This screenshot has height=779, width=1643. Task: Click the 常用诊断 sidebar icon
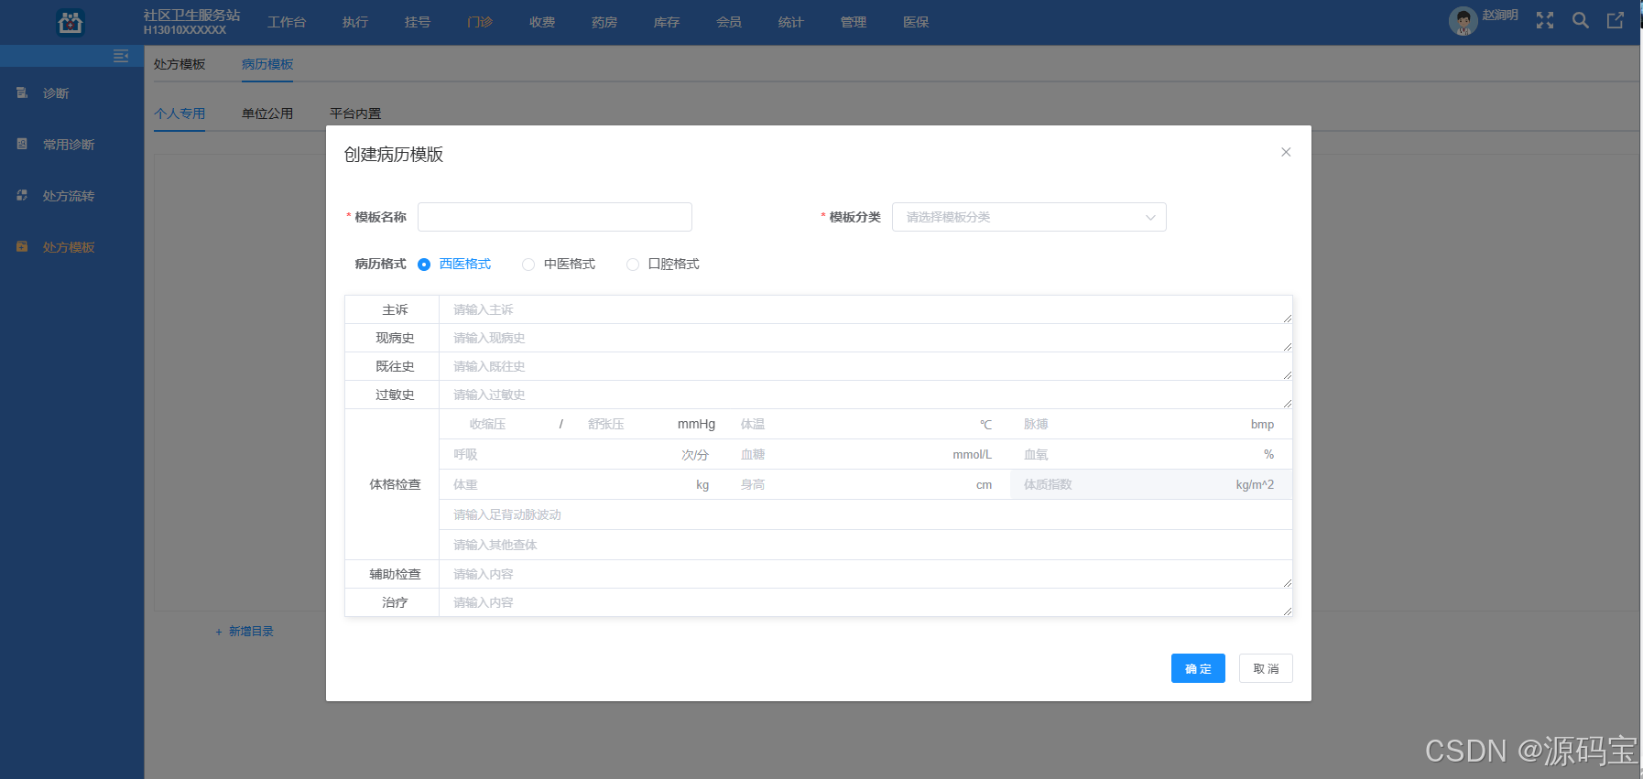tap(22, 144)
